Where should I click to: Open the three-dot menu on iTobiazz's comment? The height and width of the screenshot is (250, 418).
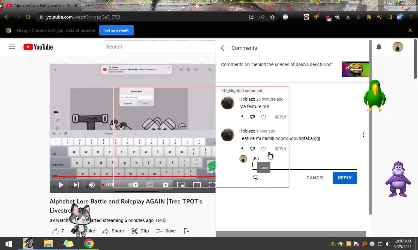[363, 135]
